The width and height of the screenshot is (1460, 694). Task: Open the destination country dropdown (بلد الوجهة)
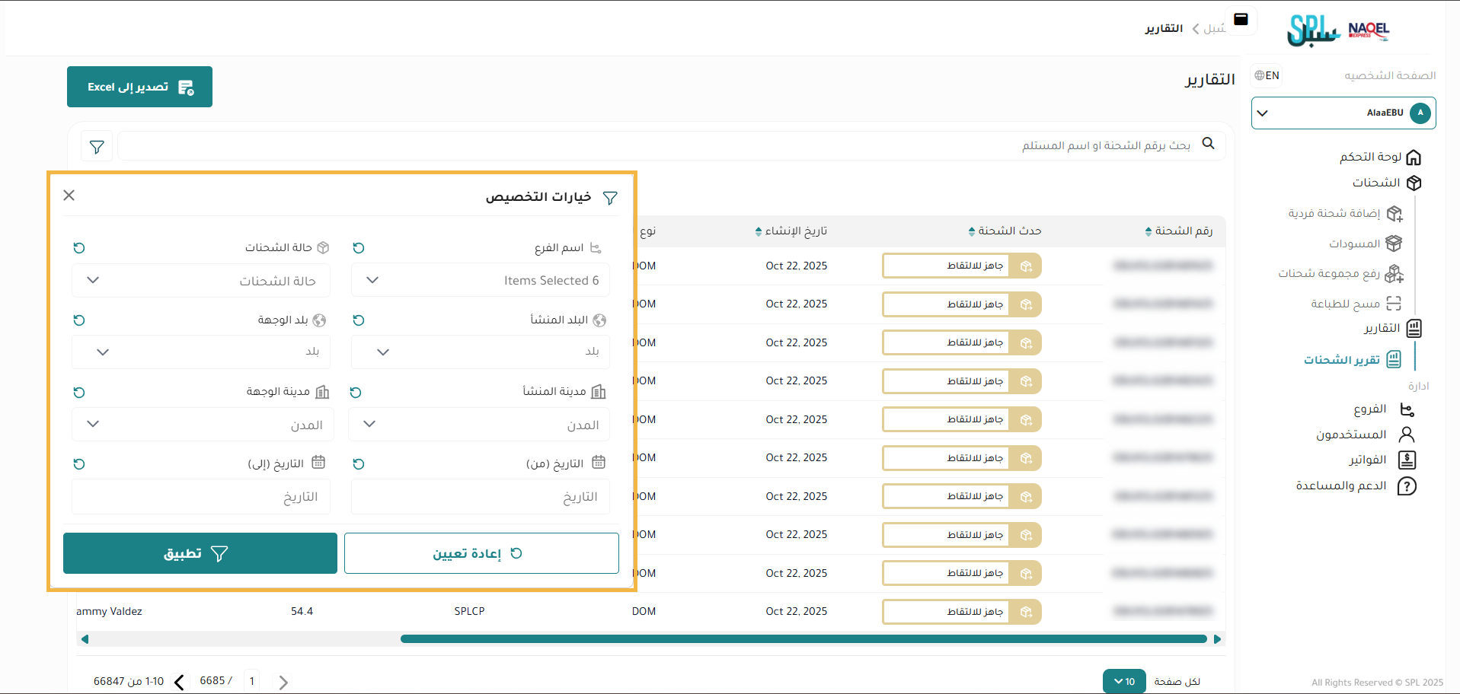(x=201, y=352)
